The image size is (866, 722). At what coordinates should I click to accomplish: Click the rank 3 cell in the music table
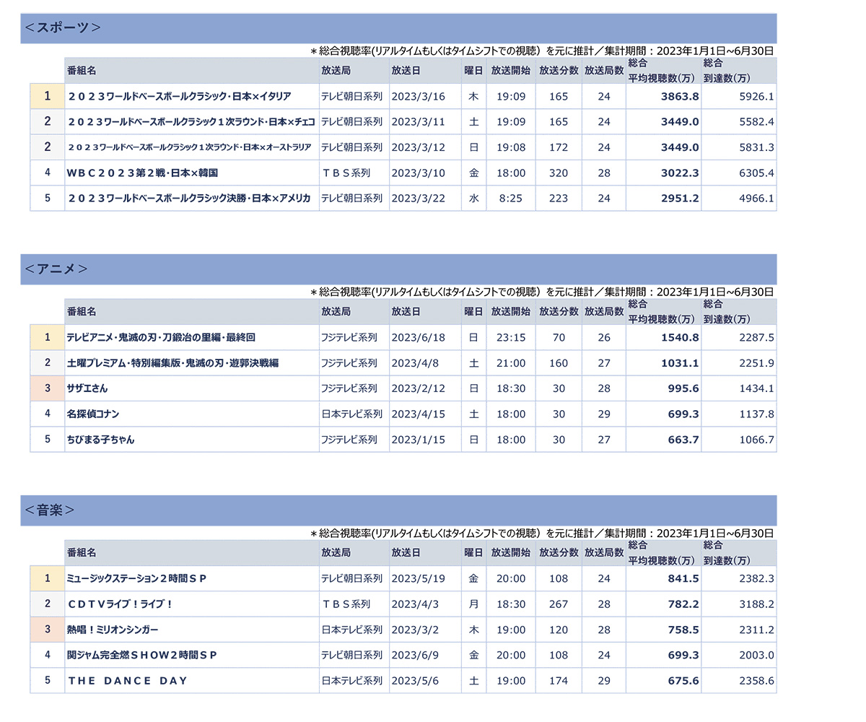click(x=48, y=630)
